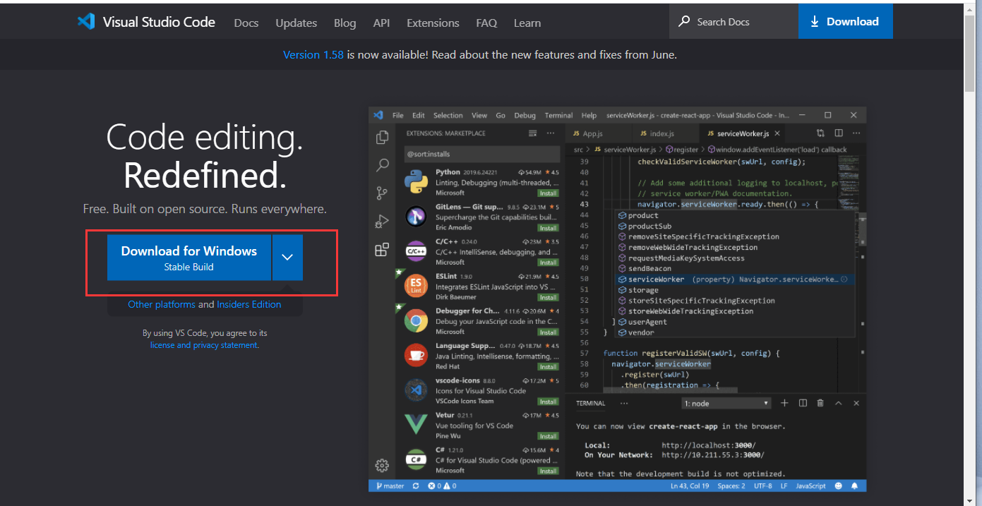Click the Install button for the Python extension
The image size is (982, 506).
pyautogui.click(x=549, y=193)
